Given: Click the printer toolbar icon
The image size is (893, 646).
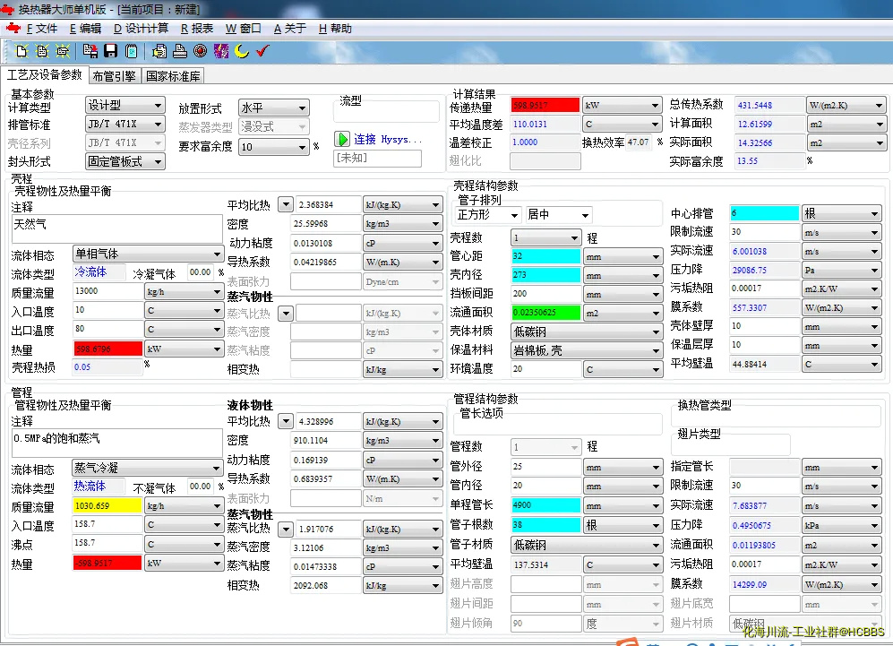Looking at the screenshot, I should click(180, 51).
